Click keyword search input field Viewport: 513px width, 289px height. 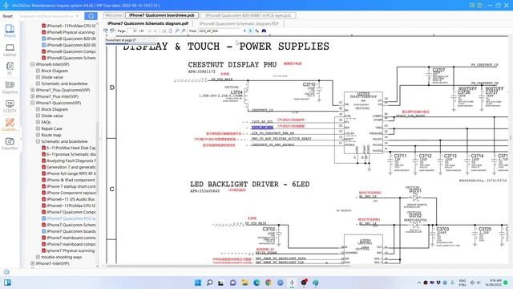46,16
